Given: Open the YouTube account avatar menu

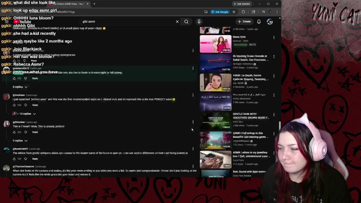Looking at the screenshot, I should 270,22.
